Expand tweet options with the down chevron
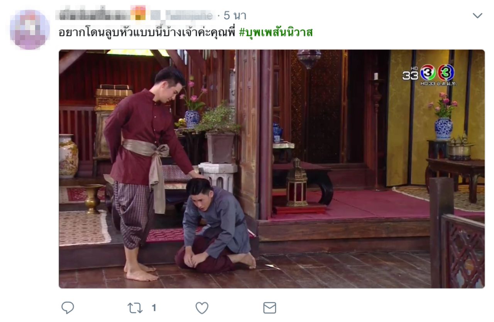The height and width of the screenshot is (322, 494). click(x=477, y=16)
